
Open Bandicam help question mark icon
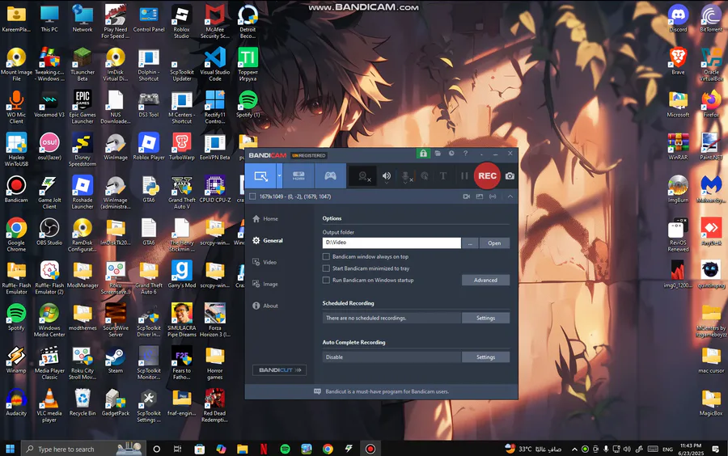(x=465, y=153)
